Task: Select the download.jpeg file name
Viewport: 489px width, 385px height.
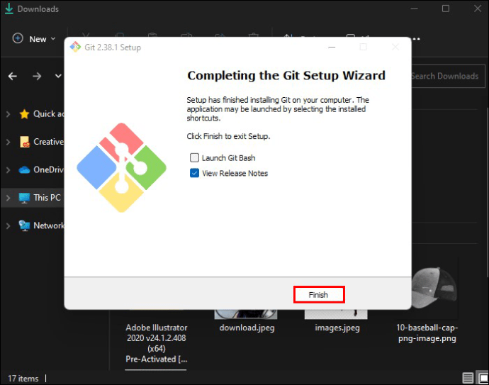Action: point(247,328)
